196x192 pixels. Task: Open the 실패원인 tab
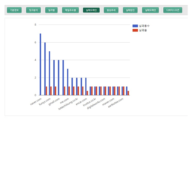(130, 10)
